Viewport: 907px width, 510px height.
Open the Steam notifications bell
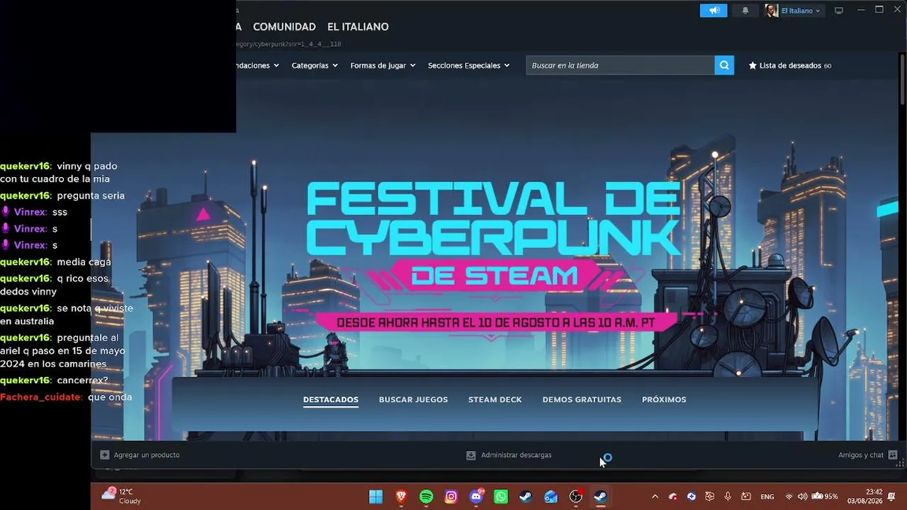click(745, 11)
